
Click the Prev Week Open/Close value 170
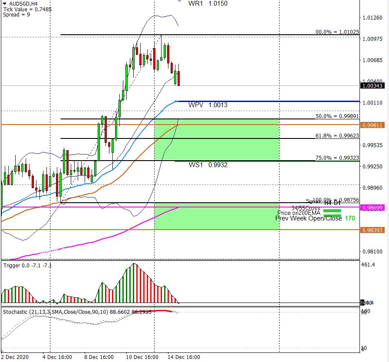[x=350, y=218]
